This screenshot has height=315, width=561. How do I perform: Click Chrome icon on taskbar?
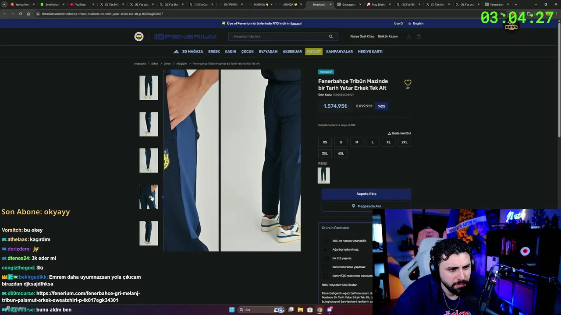[x=320, y=310]
